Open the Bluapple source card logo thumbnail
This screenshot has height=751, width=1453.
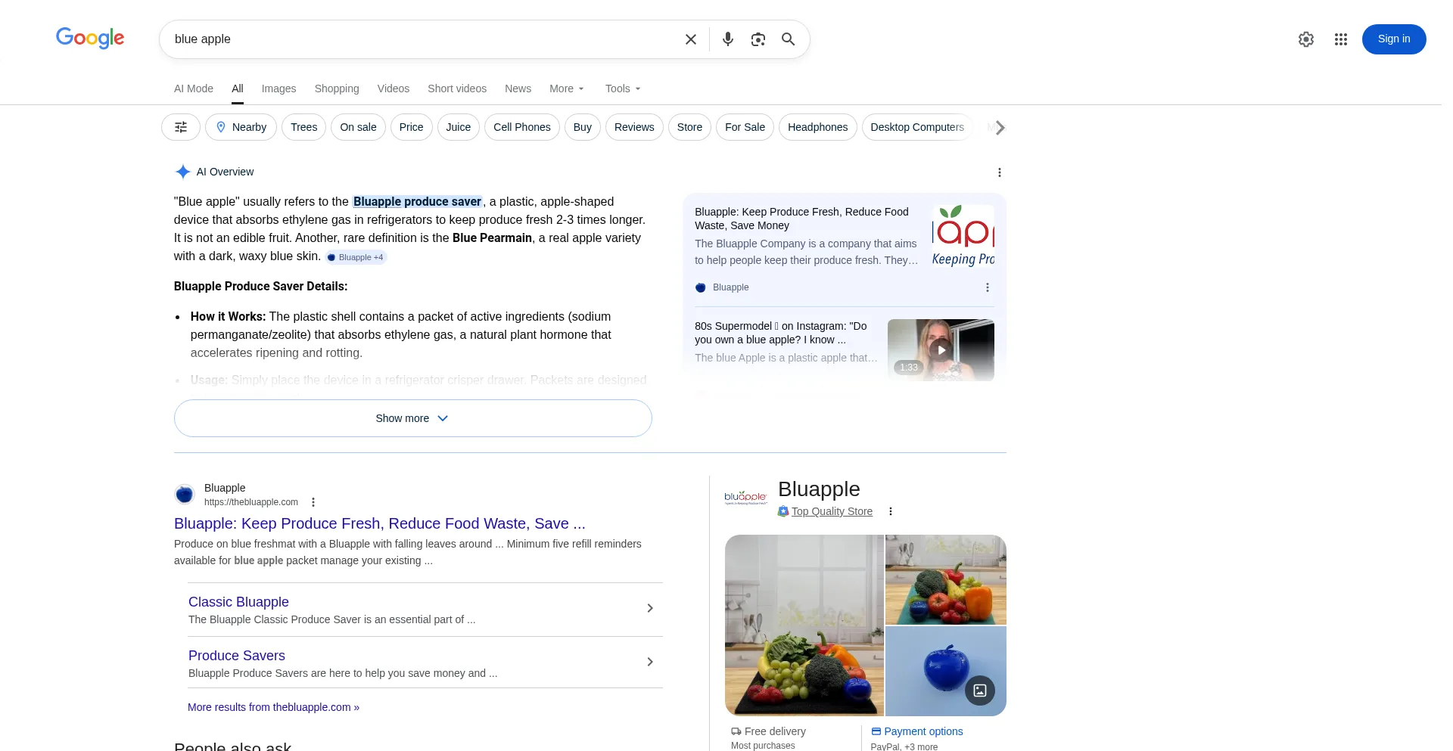pos(963,236)
